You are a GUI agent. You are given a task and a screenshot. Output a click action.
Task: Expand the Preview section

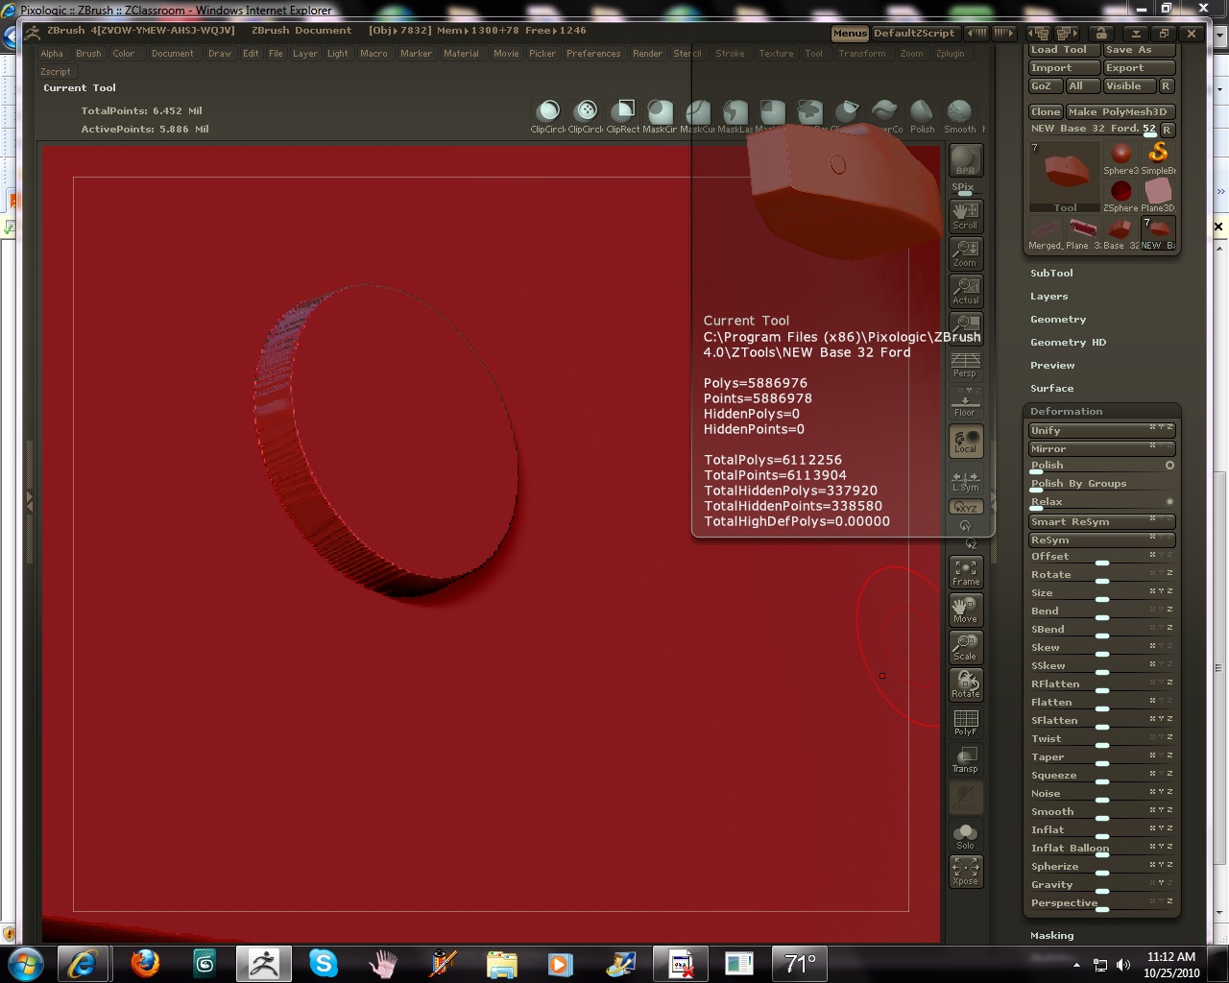1052,366
